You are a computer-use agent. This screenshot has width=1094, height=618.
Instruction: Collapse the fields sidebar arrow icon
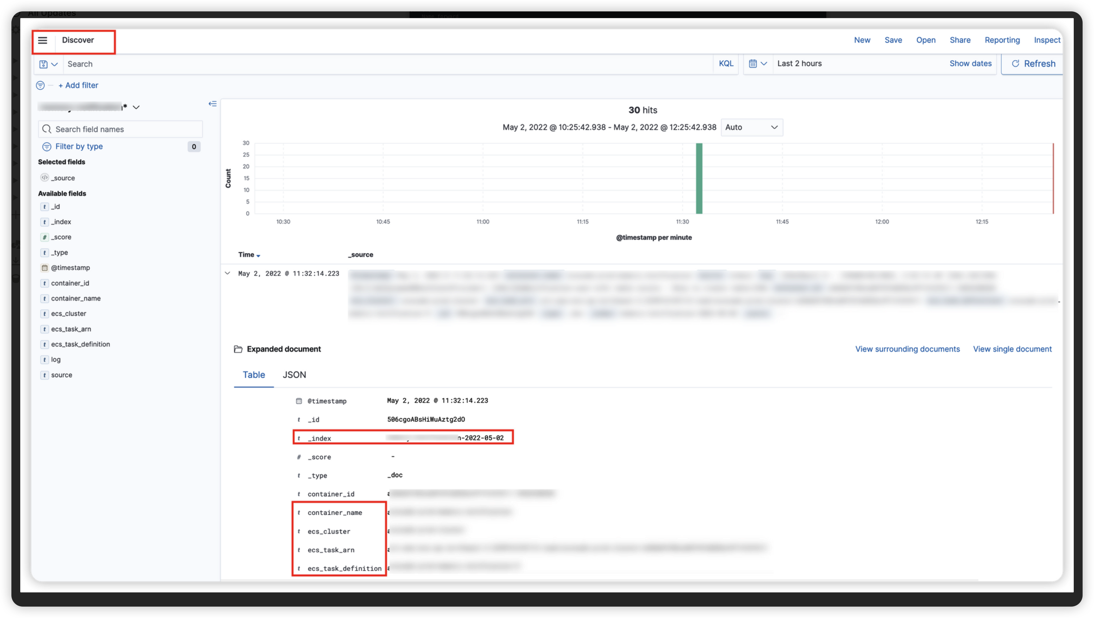click(x=212, y=104)
